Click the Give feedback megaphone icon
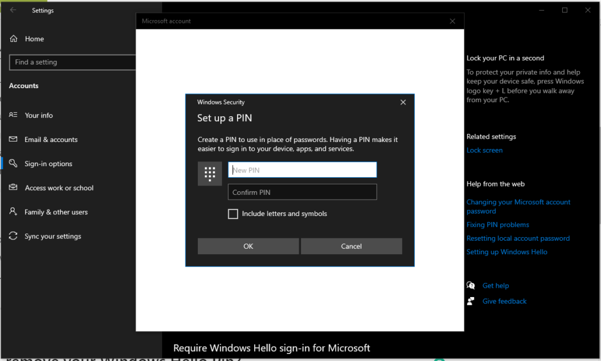The height and width of the screenshot is (361, 601). point(471,301)
